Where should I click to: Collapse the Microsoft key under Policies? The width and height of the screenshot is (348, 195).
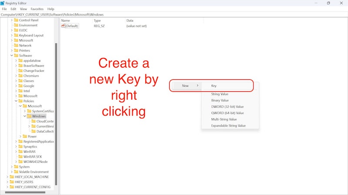[x=20, y=106]
